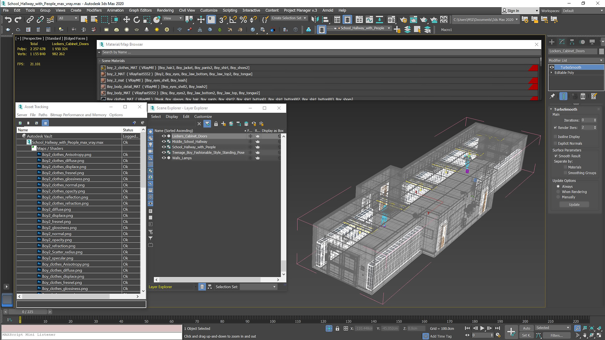Open the Rendering menu
Screen dimensions: 605x340
pos(165,10)
